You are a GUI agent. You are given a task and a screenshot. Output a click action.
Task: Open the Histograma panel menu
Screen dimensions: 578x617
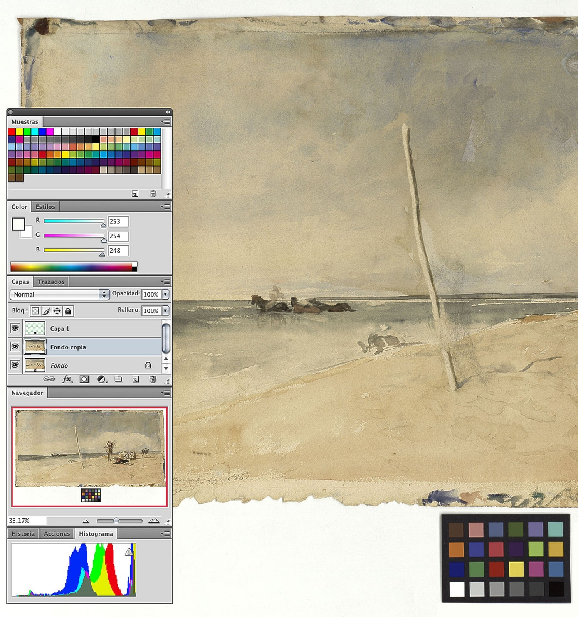(x=166, y=534)
